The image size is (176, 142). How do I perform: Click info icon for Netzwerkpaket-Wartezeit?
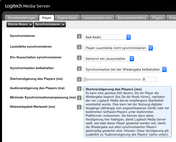click(79, 107)
